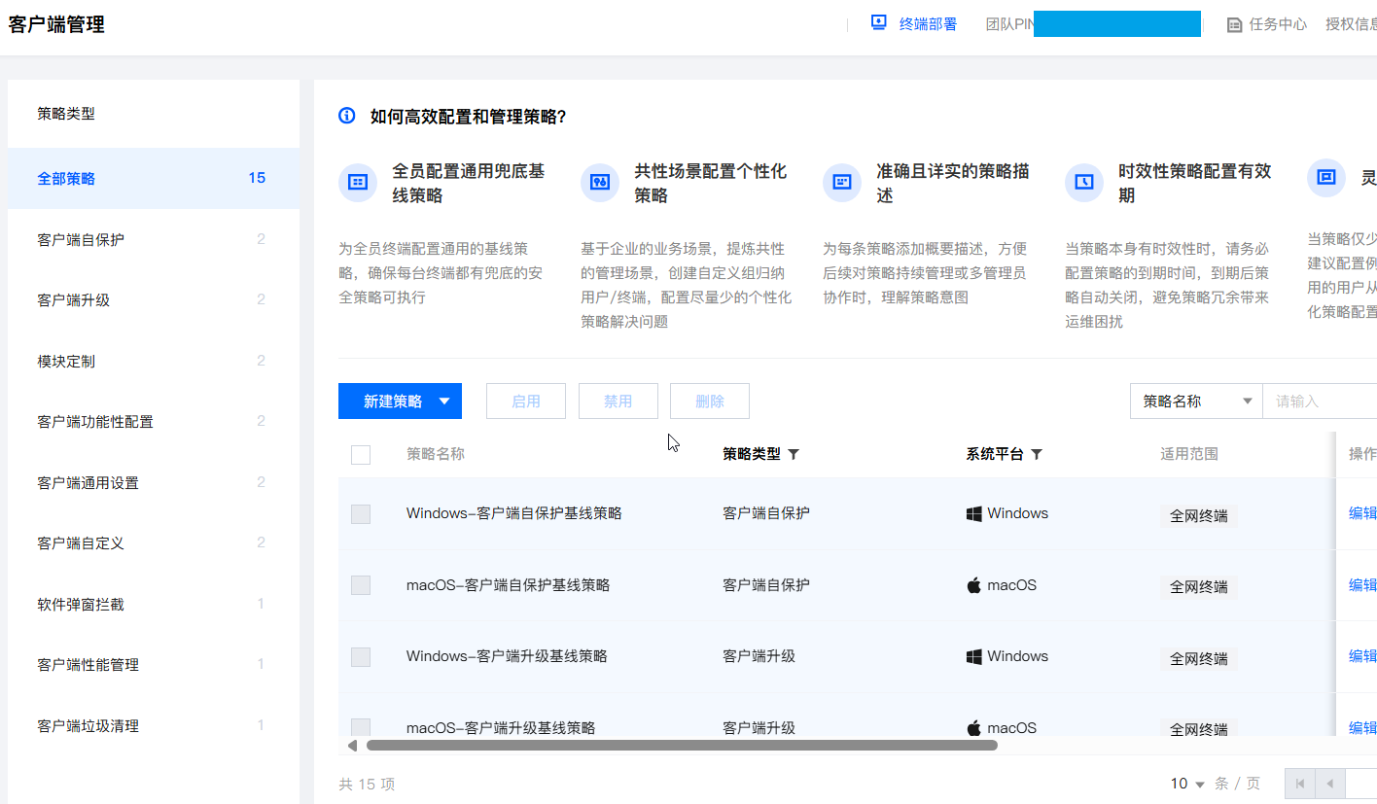The image size is (1377, 804).
Task: Select 客户端升级 policy type
Action: pos(154,300)
